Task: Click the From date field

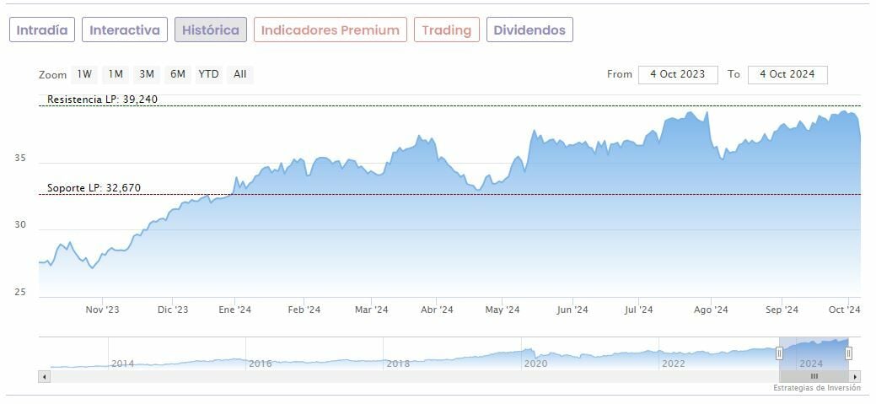Action: coord(677,74)
